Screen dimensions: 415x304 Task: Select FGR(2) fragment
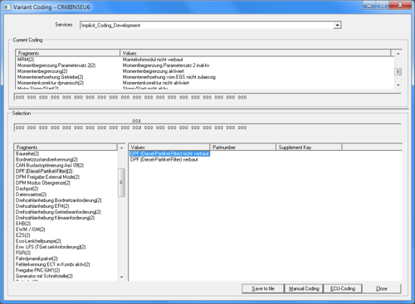click(23, 253)
